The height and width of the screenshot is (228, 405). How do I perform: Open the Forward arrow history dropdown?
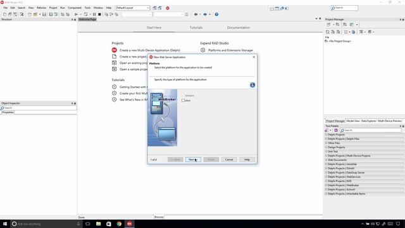(x=209, y=15)
